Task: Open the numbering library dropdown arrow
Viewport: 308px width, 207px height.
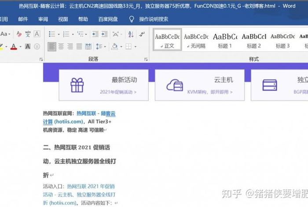Action: click(x=73, y=34)
